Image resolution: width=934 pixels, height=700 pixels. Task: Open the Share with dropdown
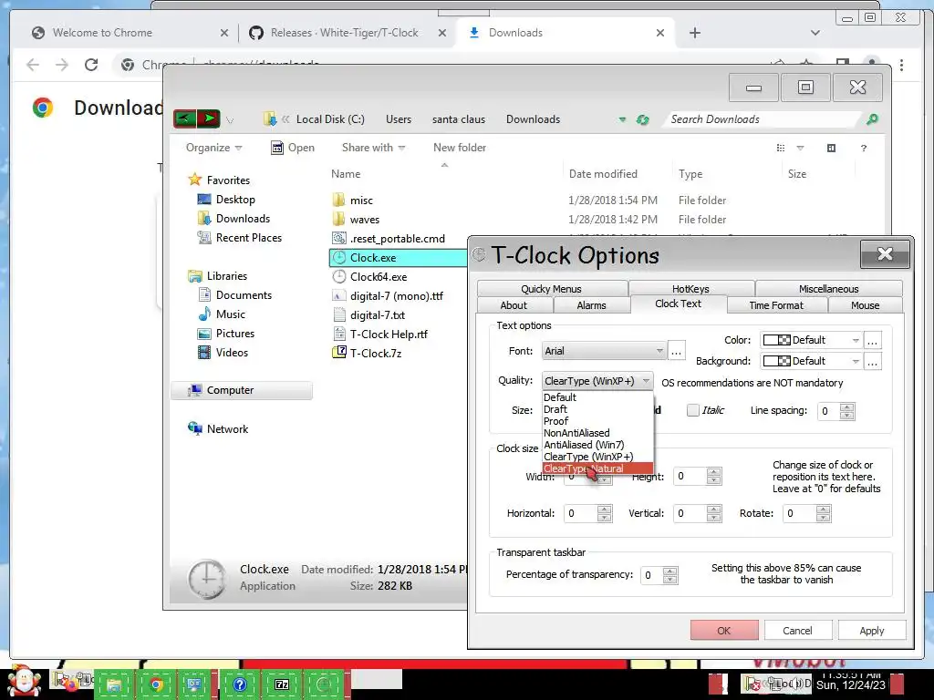tap(373, 148)
